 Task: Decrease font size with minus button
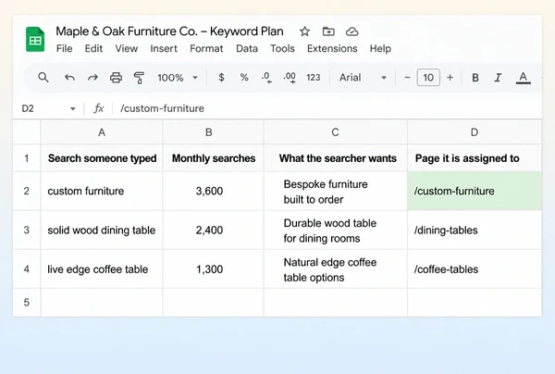click(x=407, y=77)
